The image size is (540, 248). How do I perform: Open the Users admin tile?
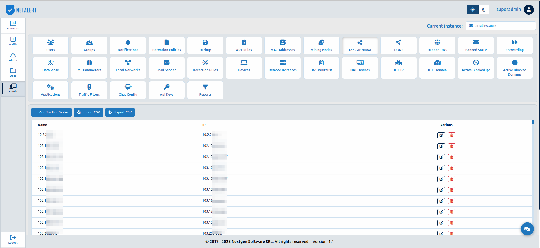(x=50, y=45)
